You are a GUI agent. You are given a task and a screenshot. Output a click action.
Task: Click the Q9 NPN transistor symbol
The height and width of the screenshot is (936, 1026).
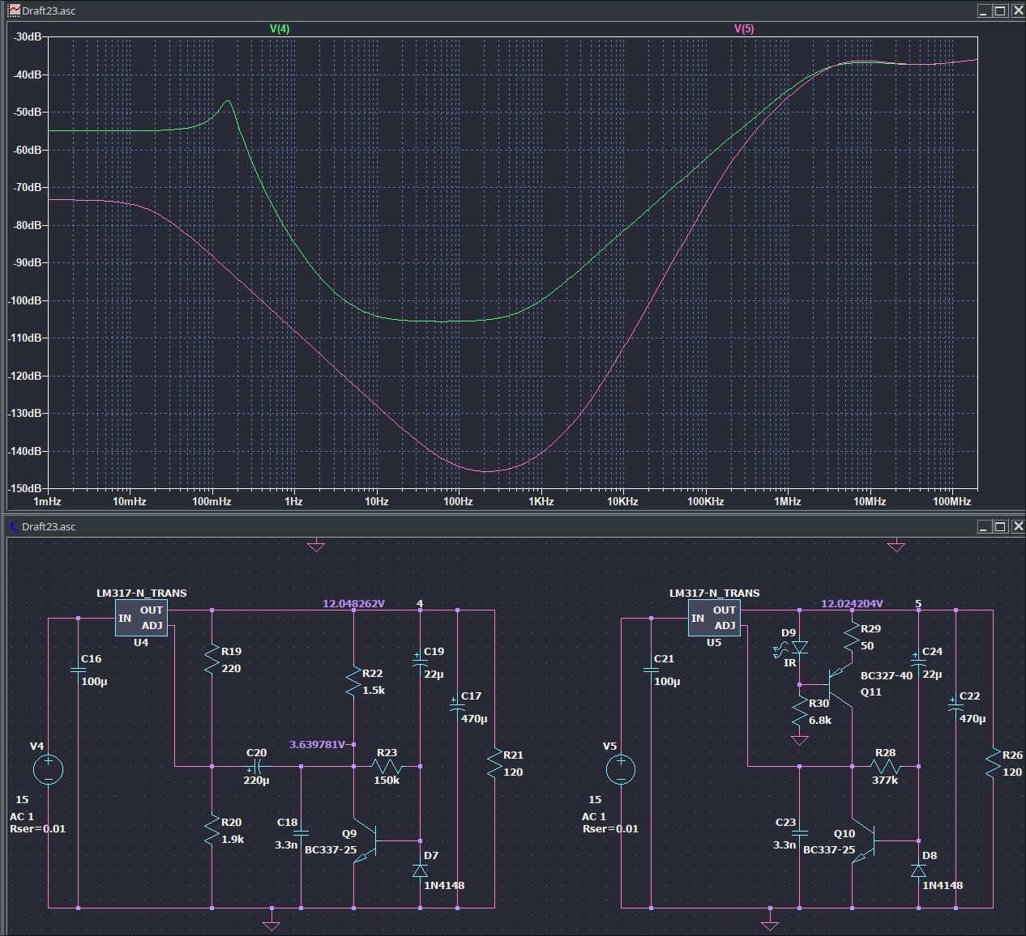366,842
